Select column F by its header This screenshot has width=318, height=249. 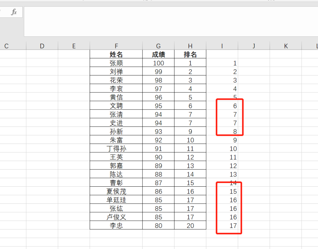pos(116,46)
